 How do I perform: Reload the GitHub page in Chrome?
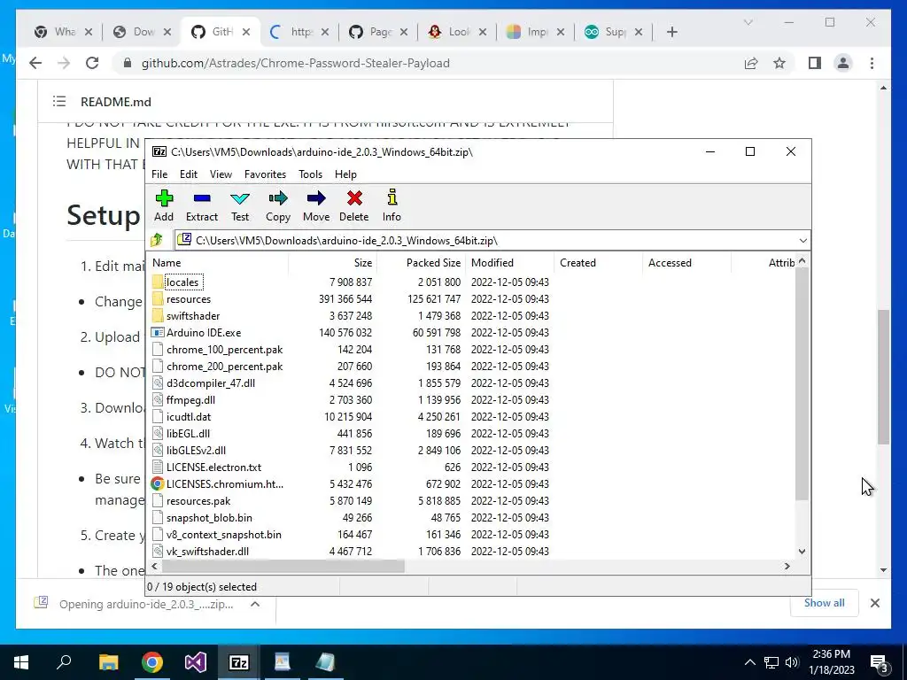[92, 63]
